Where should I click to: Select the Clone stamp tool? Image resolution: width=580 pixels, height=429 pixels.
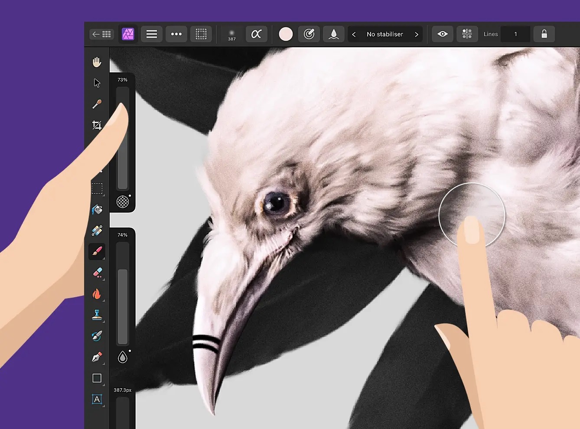[97, 315]
